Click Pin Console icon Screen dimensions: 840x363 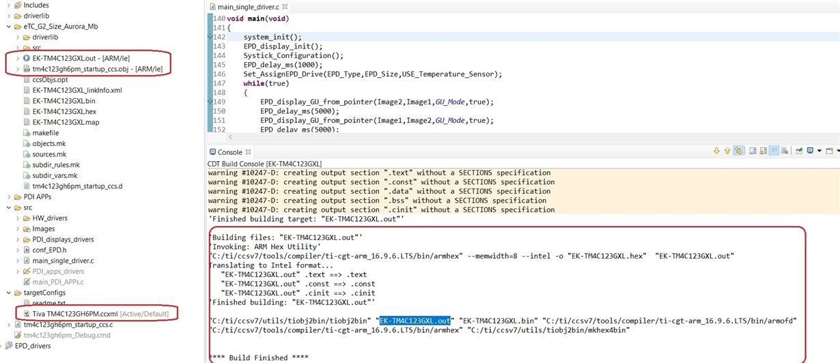(799, 151)
